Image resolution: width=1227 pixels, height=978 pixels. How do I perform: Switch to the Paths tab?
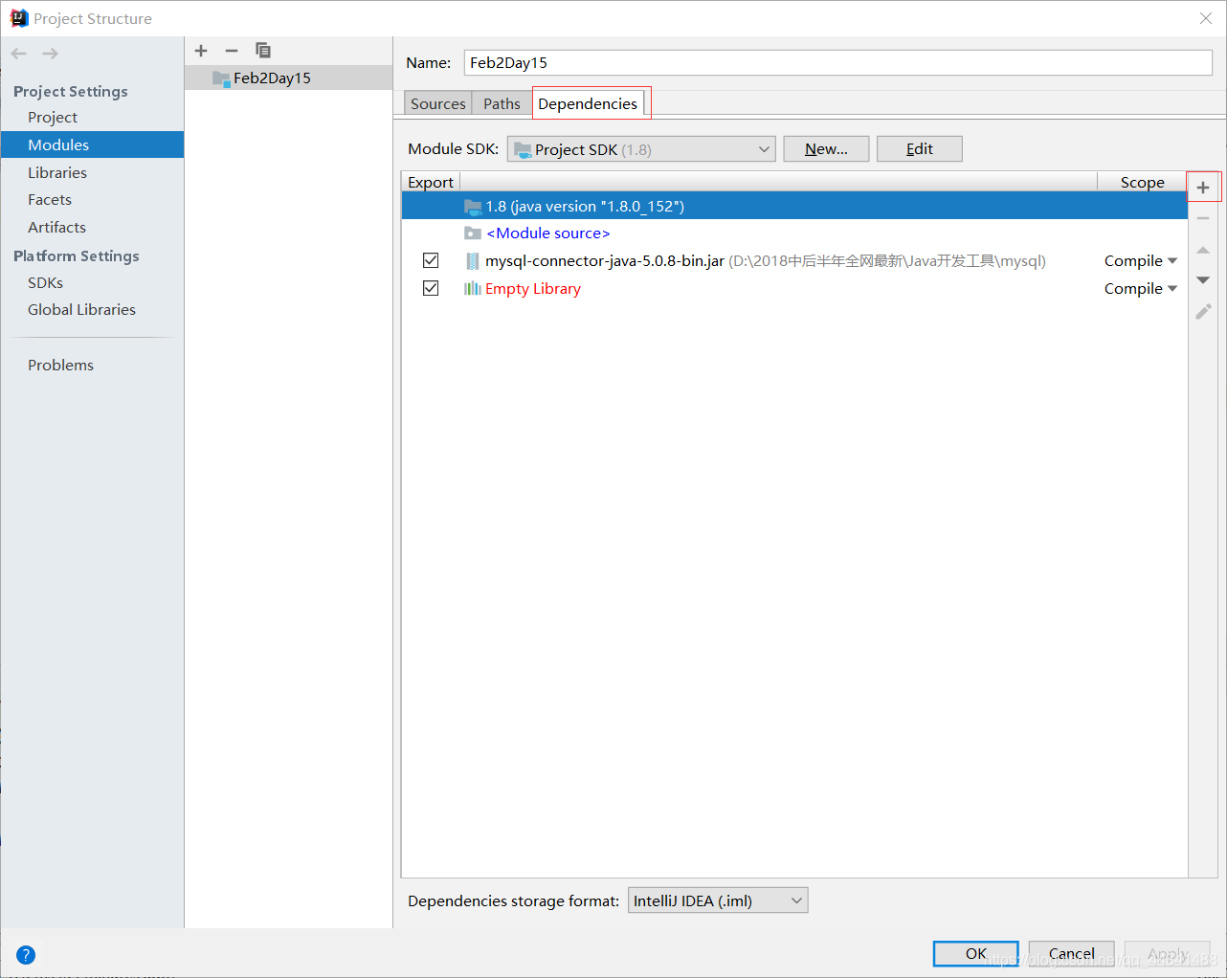(502, 103)
